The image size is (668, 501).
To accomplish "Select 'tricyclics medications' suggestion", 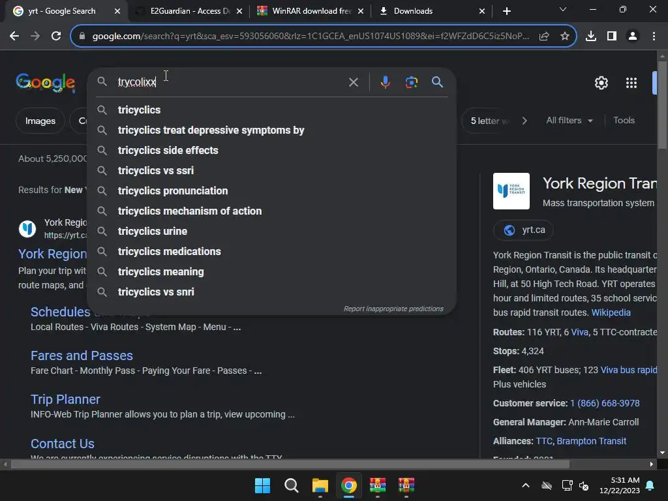I will [x=272, y=252].
